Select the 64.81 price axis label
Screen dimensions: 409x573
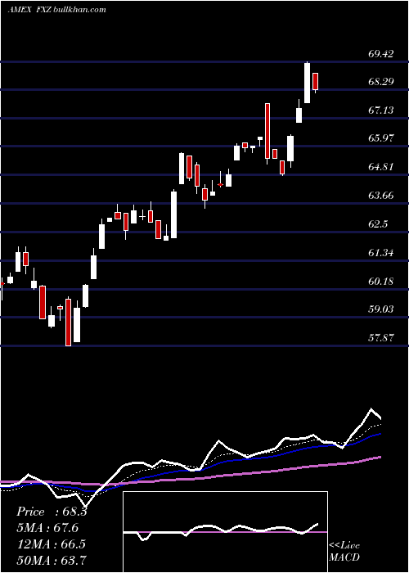tap(381, 167)
